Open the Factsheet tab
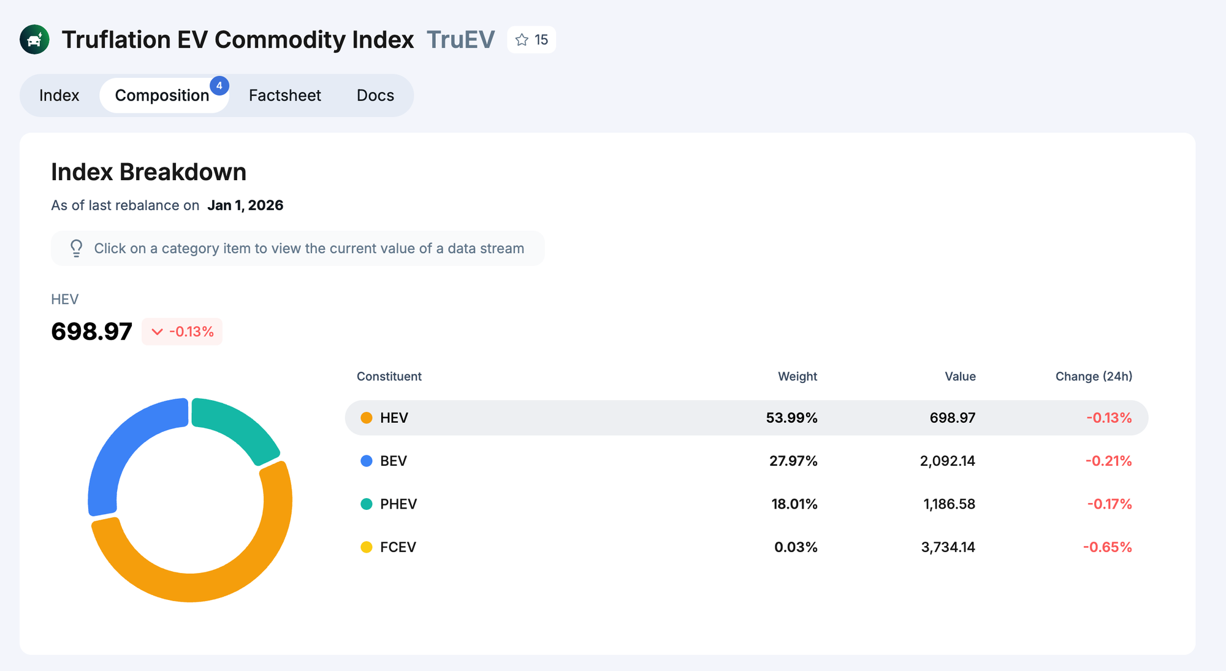1226x671 pixels. tap(284, 96)
